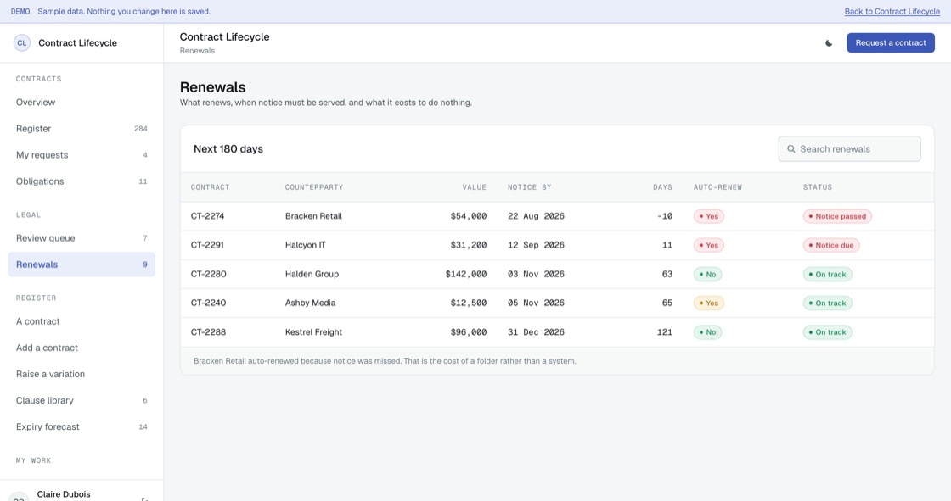This screenshot has width=951, height=501.
Task: Click the Notice due status badge
Action: tap(831, 245)
